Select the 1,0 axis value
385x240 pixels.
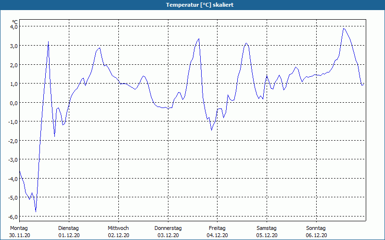pos(14,84)
